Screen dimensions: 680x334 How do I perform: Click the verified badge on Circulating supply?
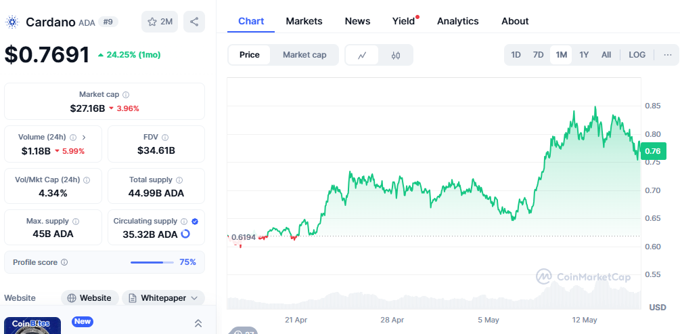point(195,222)
